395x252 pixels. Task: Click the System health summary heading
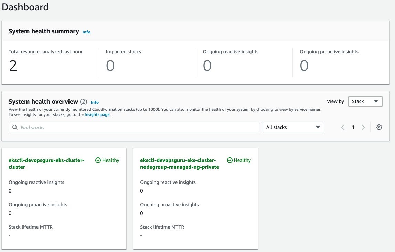coord(44,31)
